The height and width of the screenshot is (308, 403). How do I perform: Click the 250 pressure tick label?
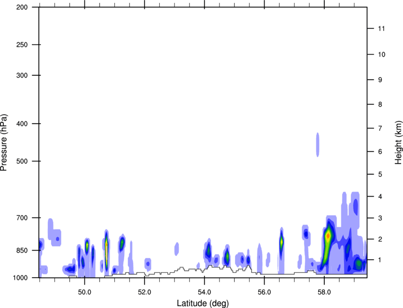tap(22, 45)
